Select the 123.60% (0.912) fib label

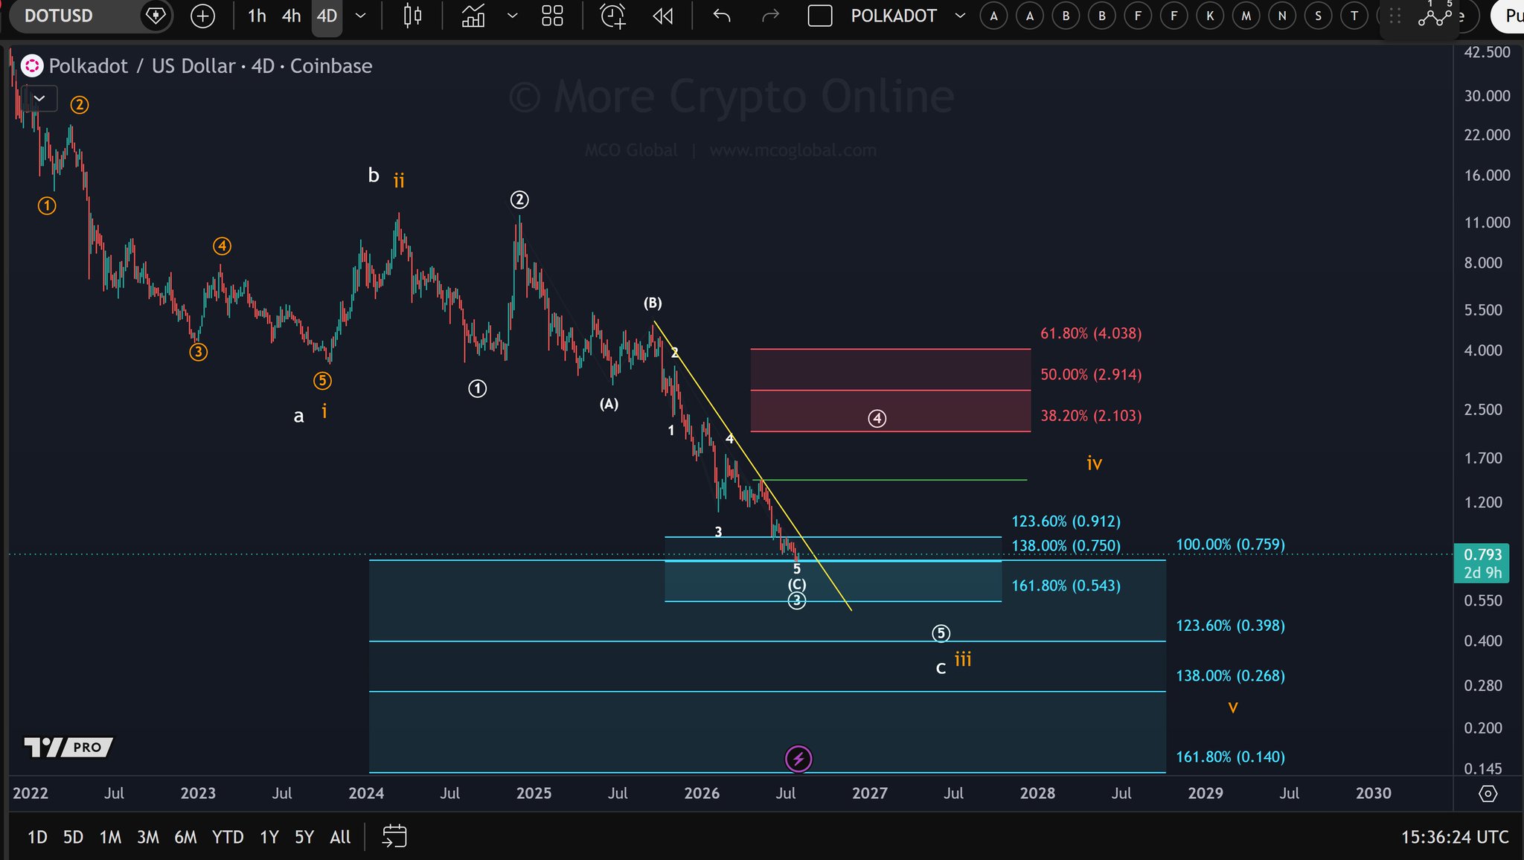(x=1066, y=522)
